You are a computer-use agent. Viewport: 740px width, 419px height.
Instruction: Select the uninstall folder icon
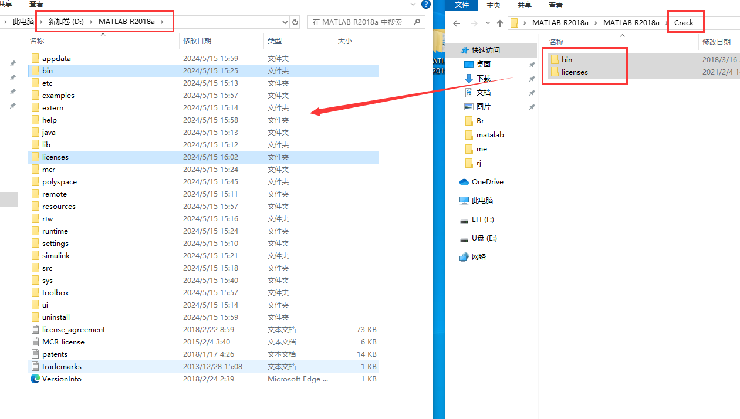[35, 317]
